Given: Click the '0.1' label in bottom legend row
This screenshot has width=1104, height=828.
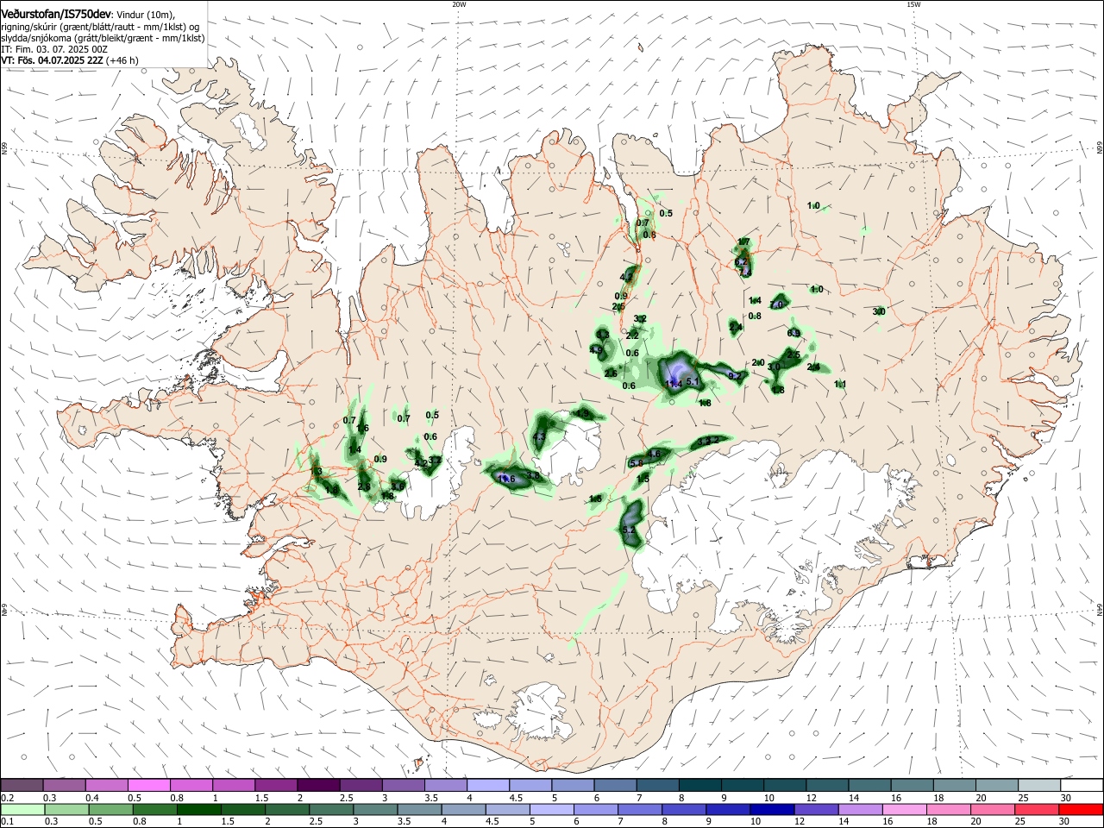Looking at the screenshot, I should [x=8, y=821].
